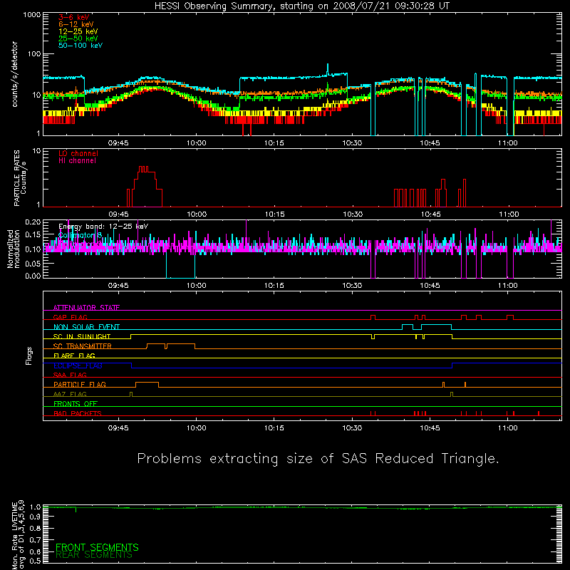Click the HI channel legend label

pyautogui.click(x=78, y=161)
